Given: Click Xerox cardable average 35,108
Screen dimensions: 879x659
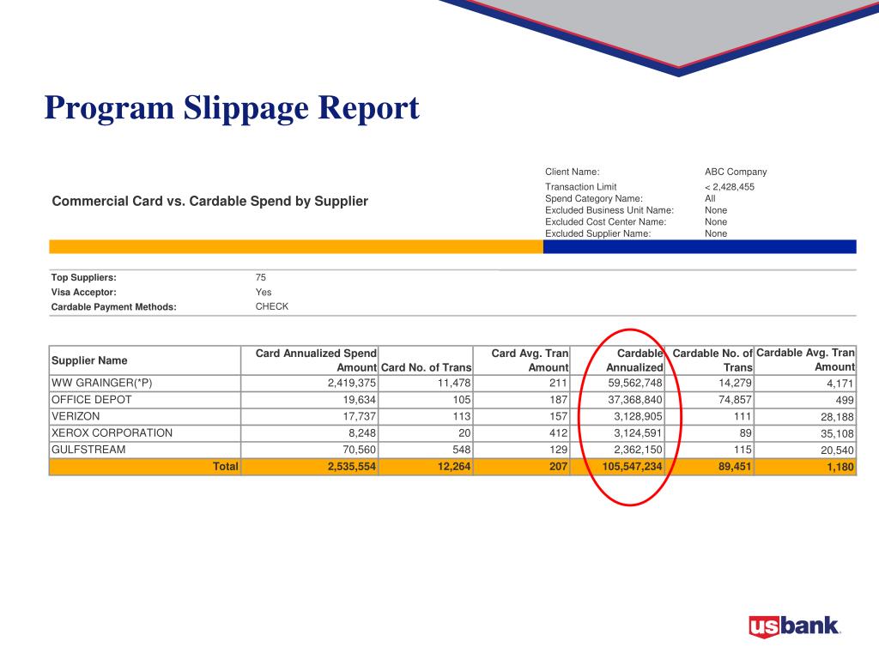Looking at the screenshot, I should pyautogui.click(x=837, y=433).
